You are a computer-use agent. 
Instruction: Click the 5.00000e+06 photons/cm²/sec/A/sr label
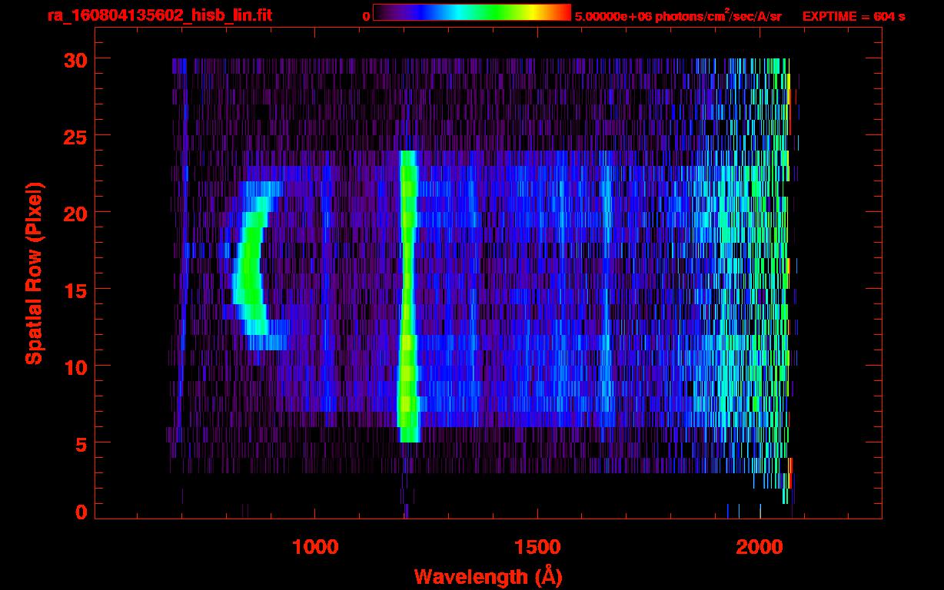click(678, 16)
